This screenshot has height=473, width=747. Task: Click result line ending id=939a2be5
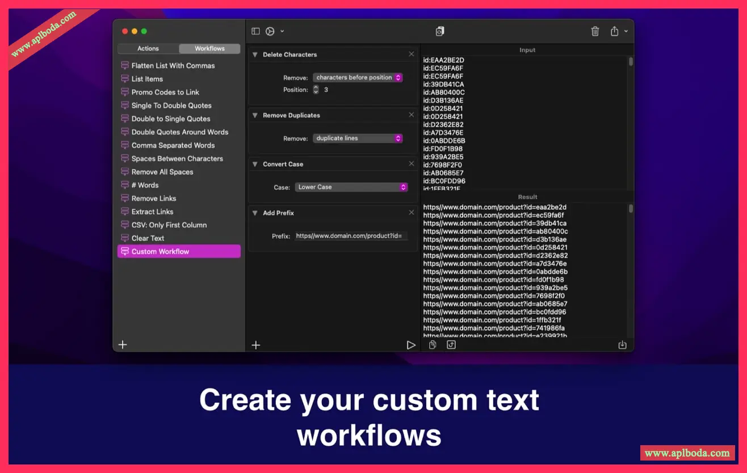click(x=495, y=288)
